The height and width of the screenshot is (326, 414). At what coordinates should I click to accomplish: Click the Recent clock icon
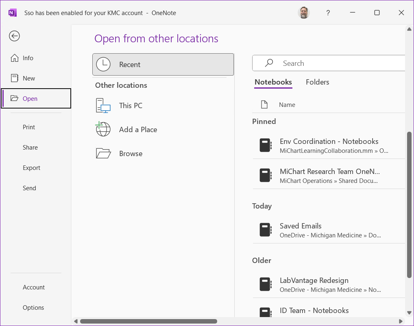coord(103,64)
